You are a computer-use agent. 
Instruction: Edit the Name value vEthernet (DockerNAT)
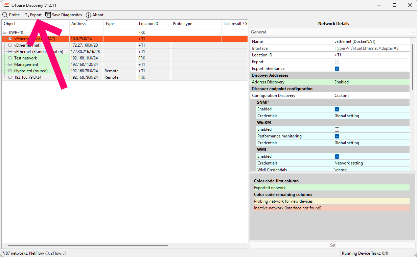[x=371, y=42]
